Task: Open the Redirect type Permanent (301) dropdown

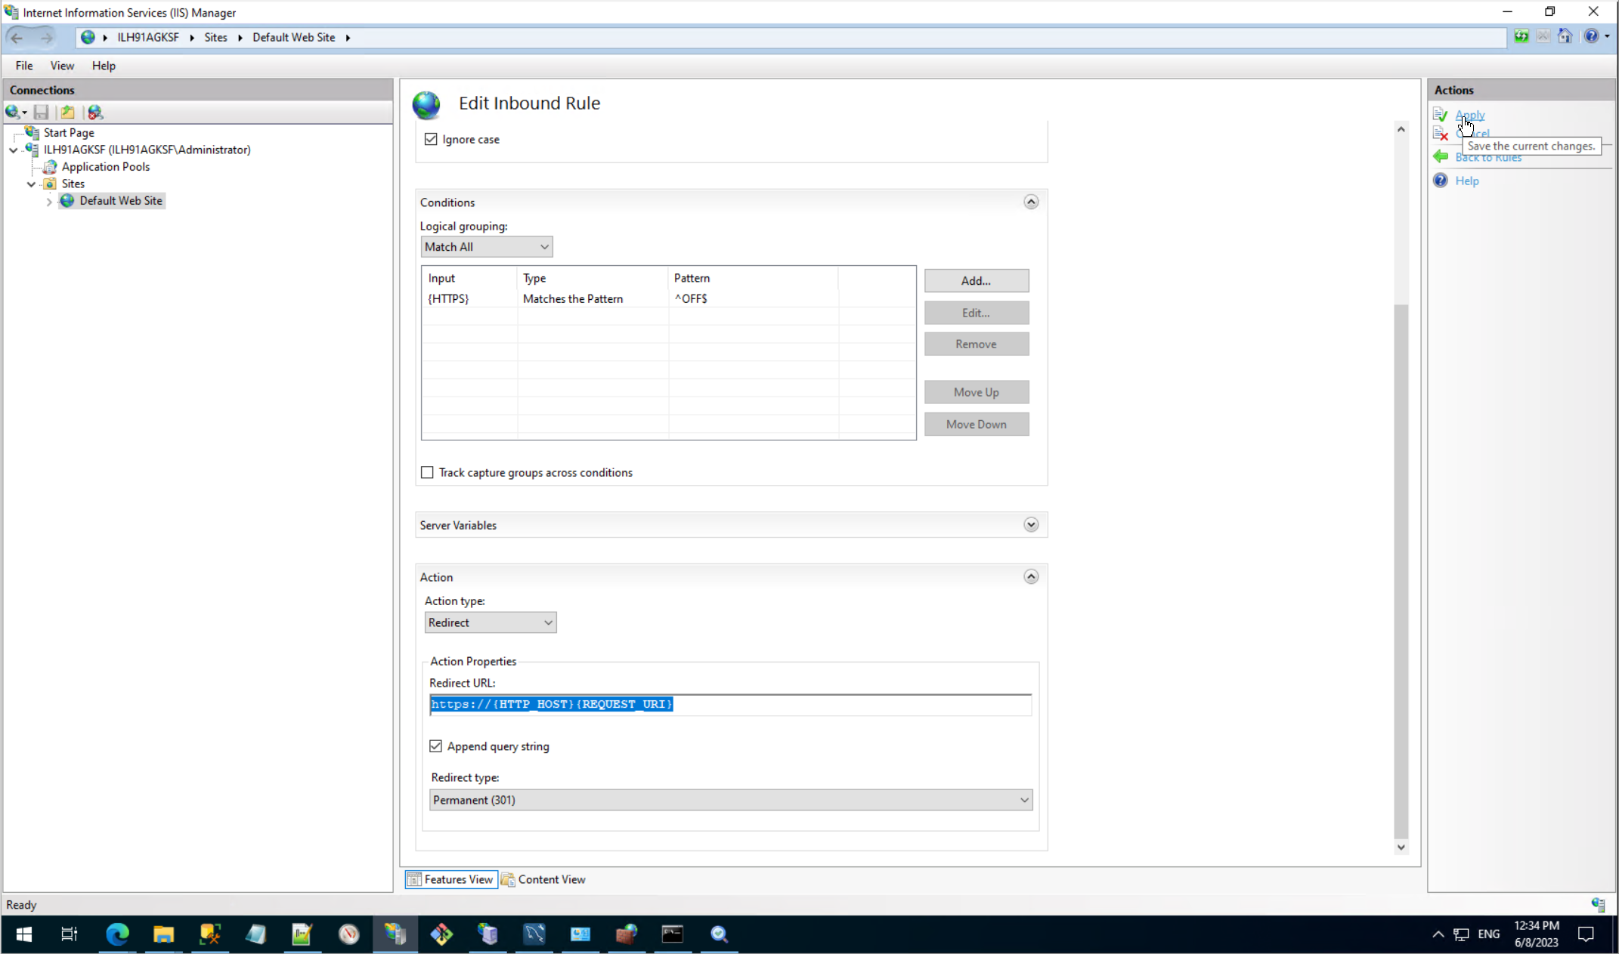Action: click(730, 800)
